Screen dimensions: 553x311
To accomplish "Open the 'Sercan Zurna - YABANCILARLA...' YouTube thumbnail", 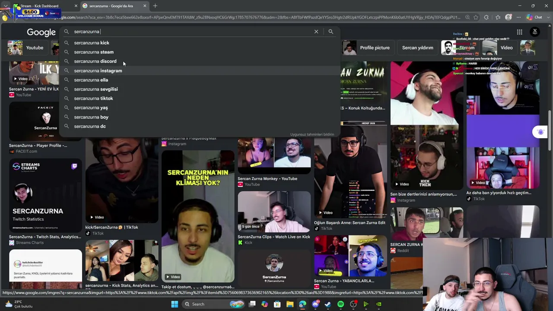I will coord(350,256).
